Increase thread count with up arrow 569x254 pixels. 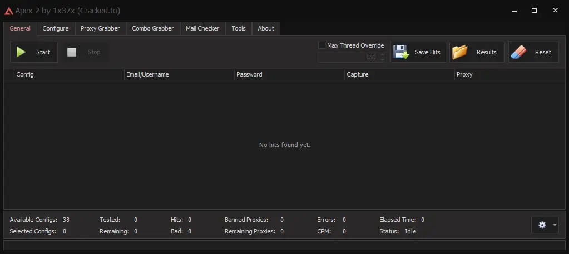click(382, 55)
